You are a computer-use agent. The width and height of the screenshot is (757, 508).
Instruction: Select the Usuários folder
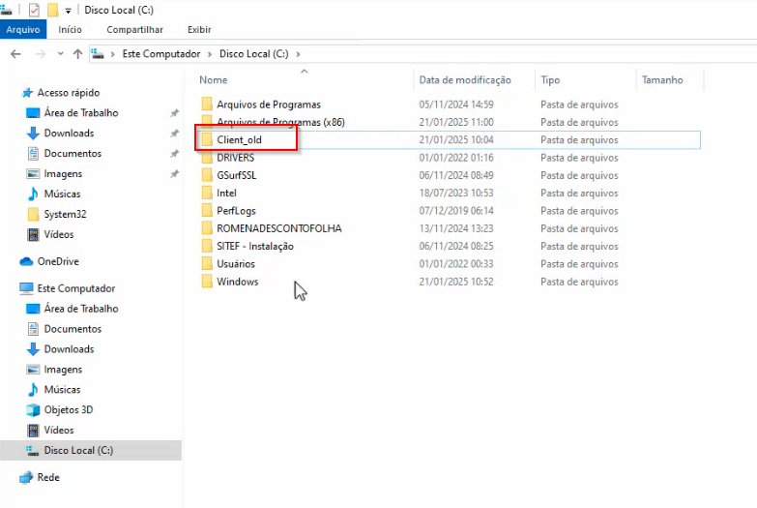click(236, 264)
